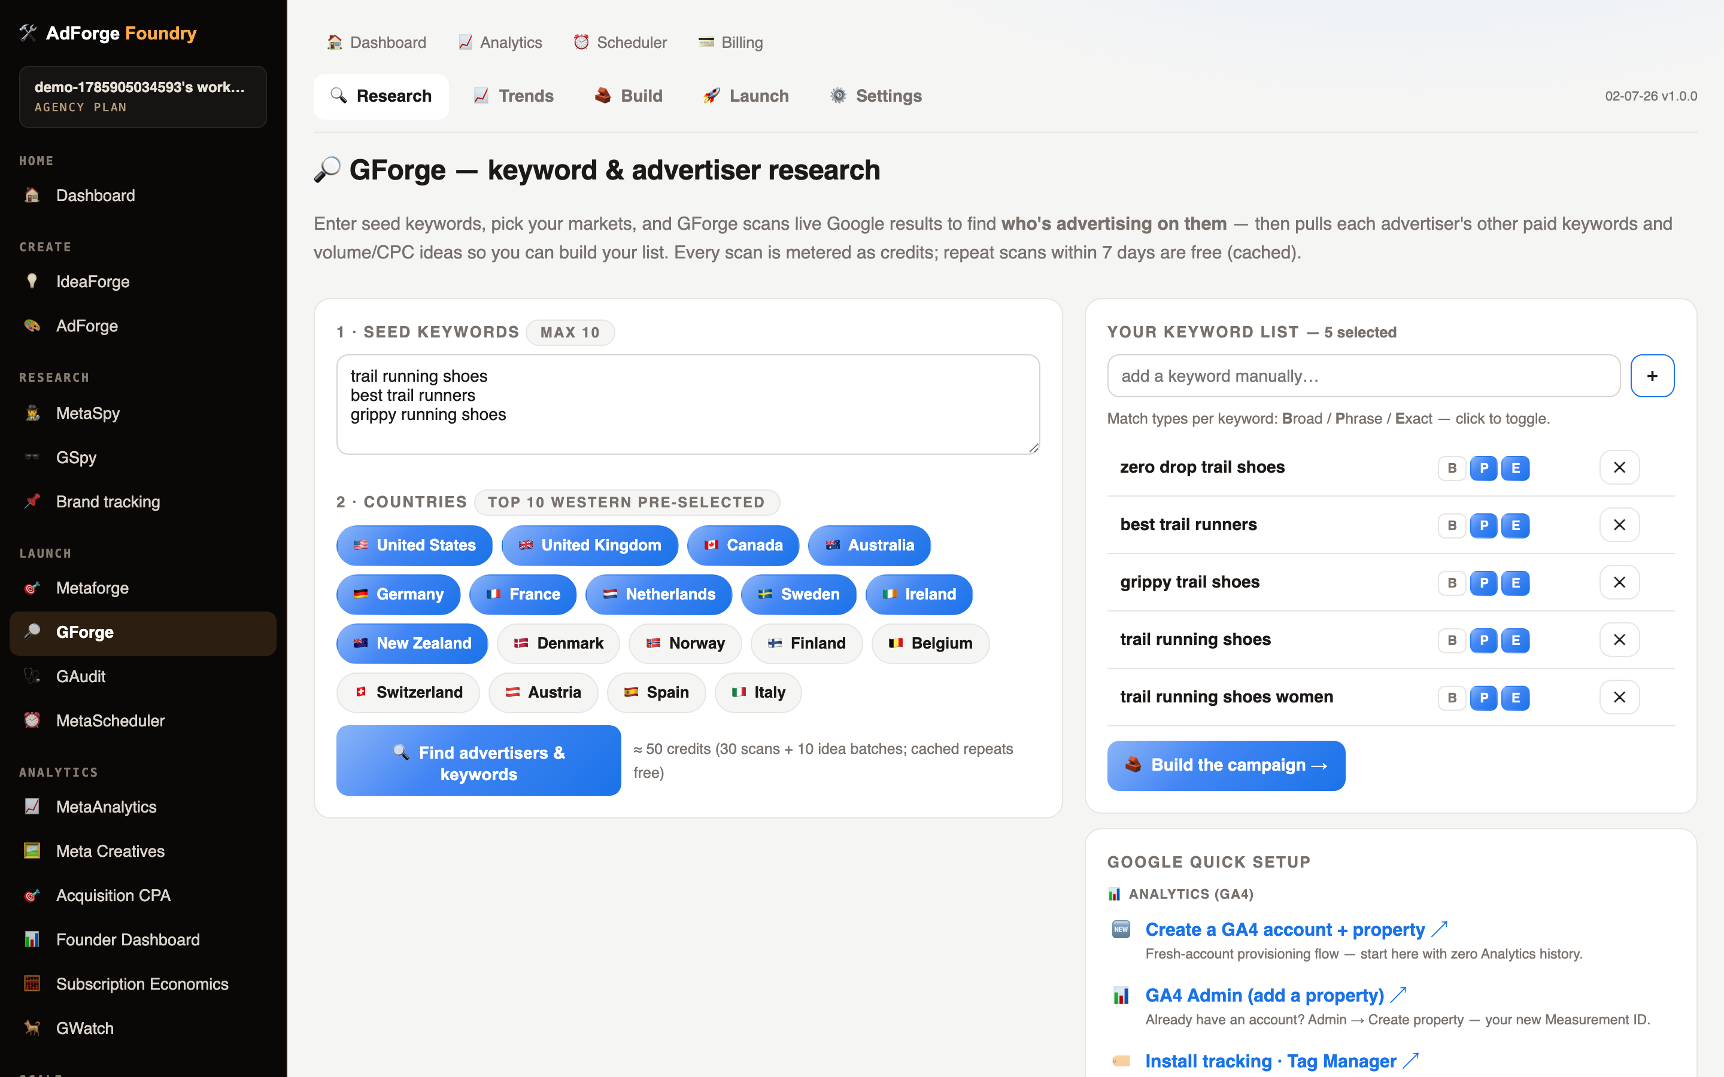
Task: Select GForge in the sidebar
Action: point(142,632)
